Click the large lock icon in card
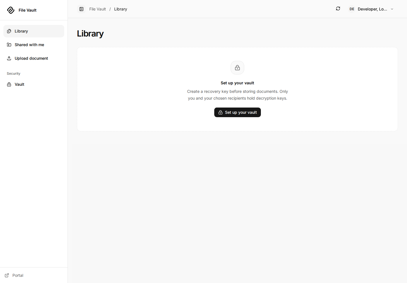The image size is (407, 283). (x=237, y=68)
